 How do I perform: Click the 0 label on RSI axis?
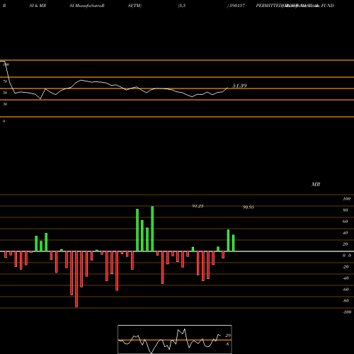pos(4,121)
